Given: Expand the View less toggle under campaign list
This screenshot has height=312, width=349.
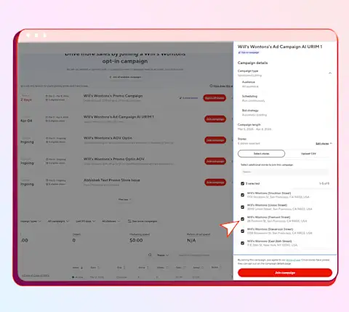Looking at the screenshot, I should tap(124, 199).
